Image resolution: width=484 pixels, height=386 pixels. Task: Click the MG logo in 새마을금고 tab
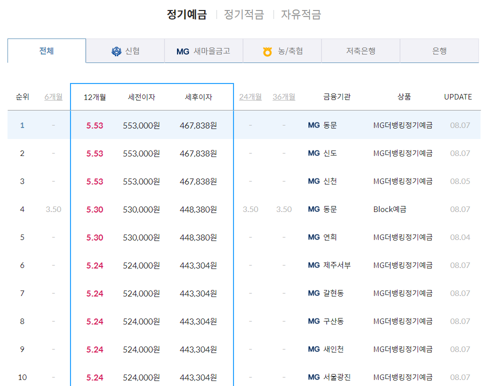pos(182,51)
